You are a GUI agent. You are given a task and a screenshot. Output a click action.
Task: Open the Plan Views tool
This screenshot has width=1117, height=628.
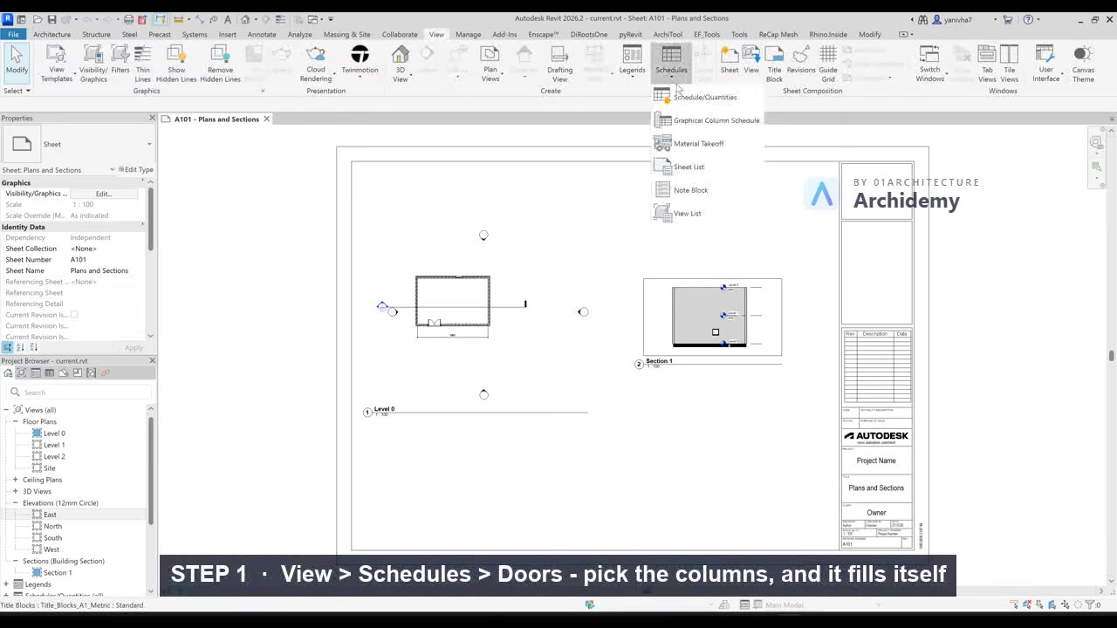490,64
